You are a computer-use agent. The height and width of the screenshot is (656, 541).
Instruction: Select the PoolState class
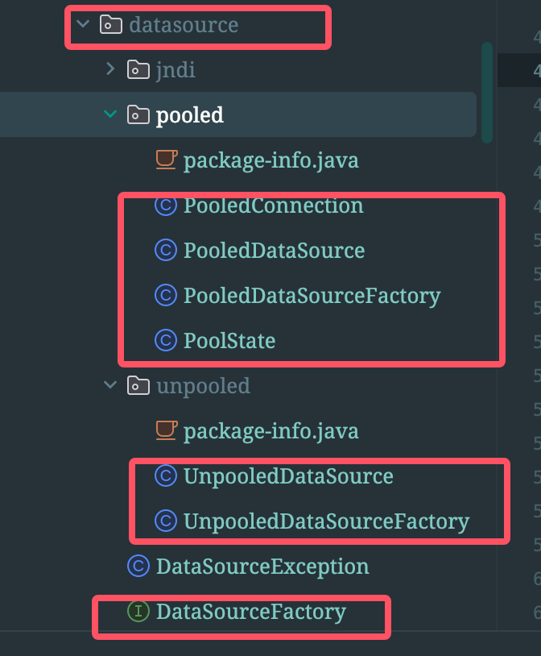tap(229, 341)
